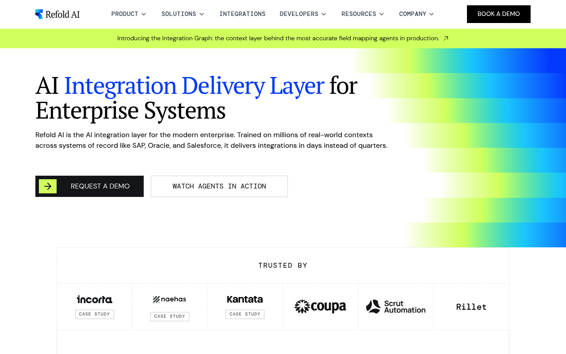Expand the Solutions menu
This screenshot has width=566, height=354.
pos(183,14)
